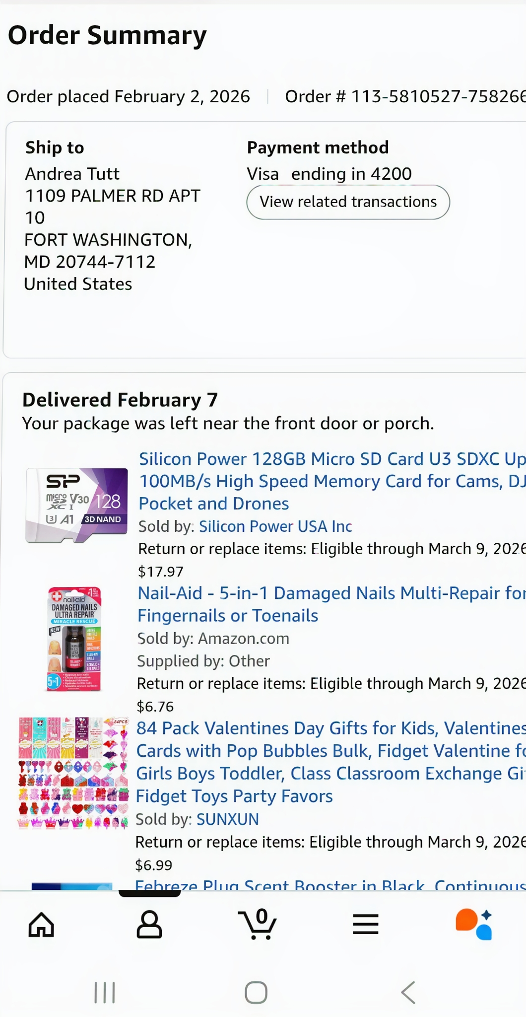The height and width of the screenshot is (1017, 526).
Task: Tap the Silicon Power SD card thumbnail
Action: tap(77, 505)
